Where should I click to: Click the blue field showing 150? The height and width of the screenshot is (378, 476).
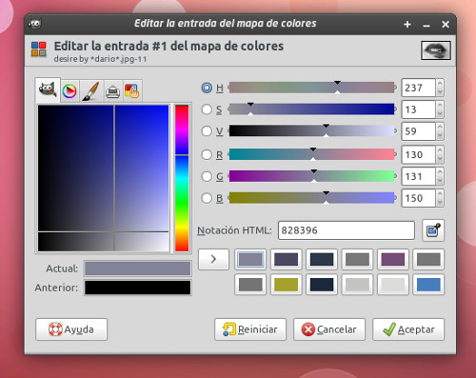418,198
